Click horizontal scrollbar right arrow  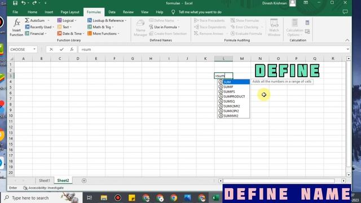[344, 181]
